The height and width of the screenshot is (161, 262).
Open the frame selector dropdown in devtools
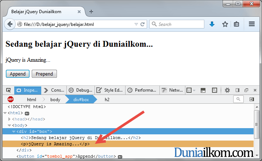point(191,90)
